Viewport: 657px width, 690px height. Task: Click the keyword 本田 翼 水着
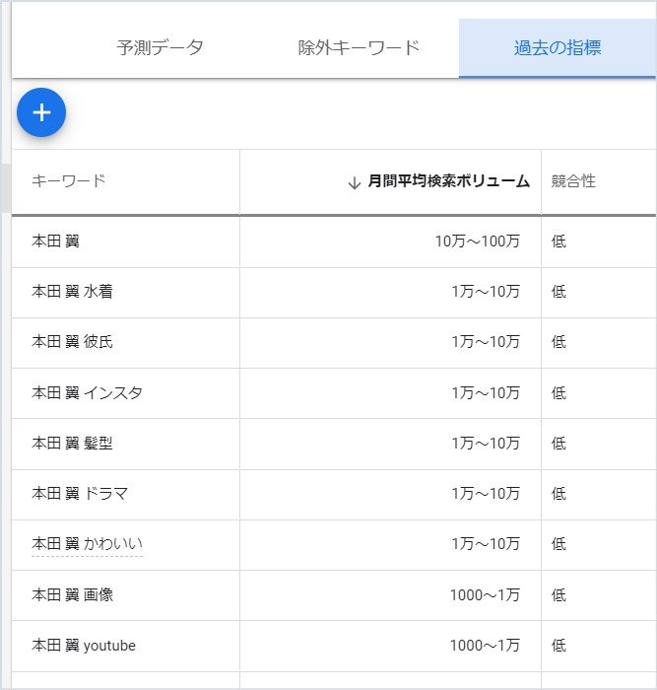[x=72, y=292]
